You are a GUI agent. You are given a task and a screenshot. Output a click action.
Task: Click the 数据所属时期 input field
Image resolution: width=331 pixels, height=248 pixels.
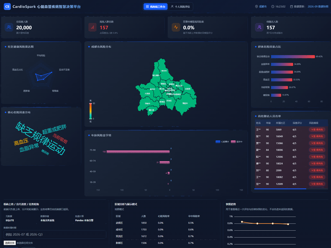55,234
